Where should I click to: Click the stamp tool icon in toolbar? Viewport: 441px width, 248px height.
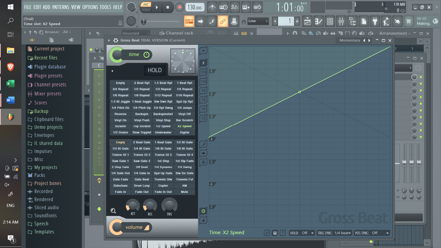(x=234, y=21)
